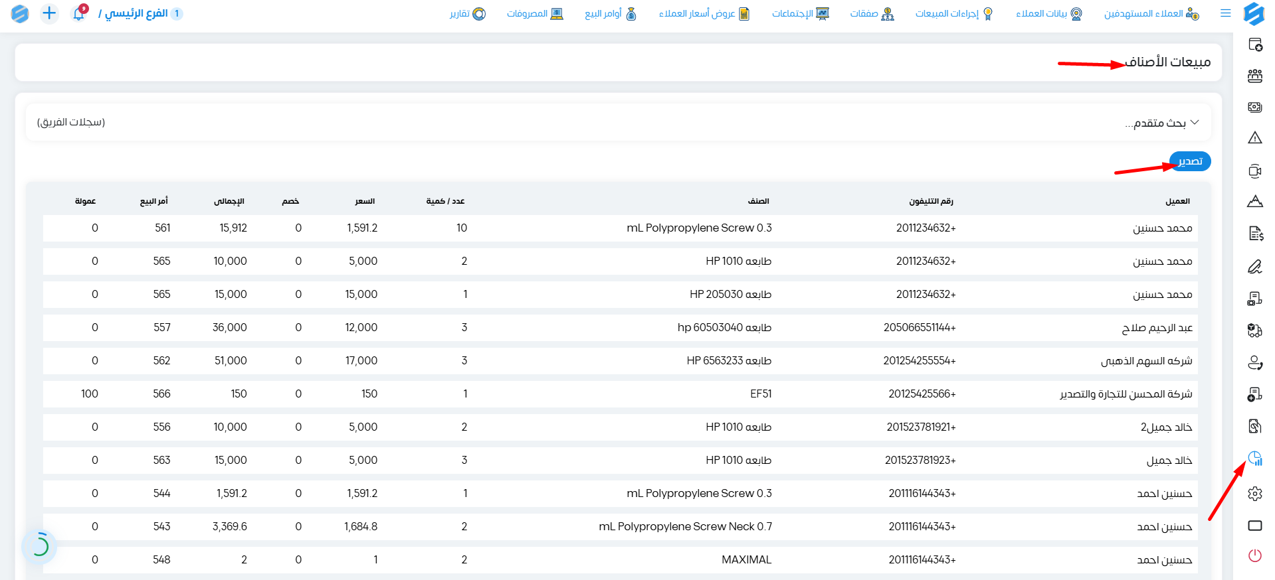
Task: Click the مبيعات الأصناف page title
Action: [1168, 62]
